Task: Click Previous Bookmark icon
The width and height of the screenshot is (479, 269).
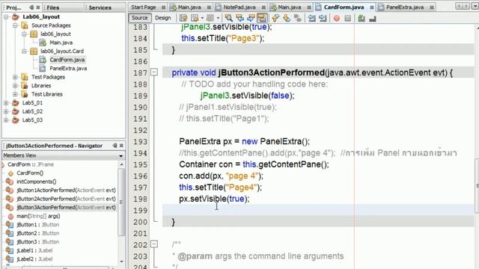Action: (x=275, y=18)
